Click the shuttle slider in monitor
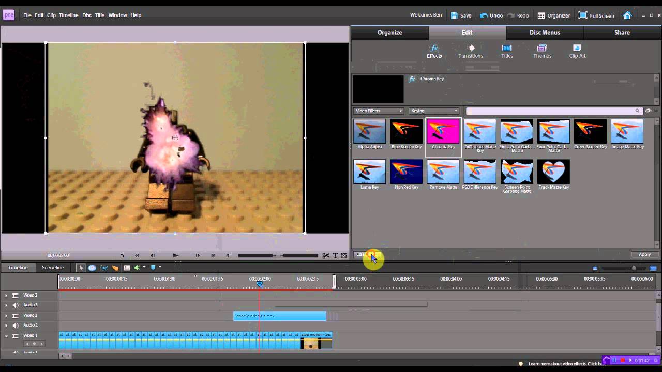This screenshot has height=372, width=662. click(x=278, y=255)
